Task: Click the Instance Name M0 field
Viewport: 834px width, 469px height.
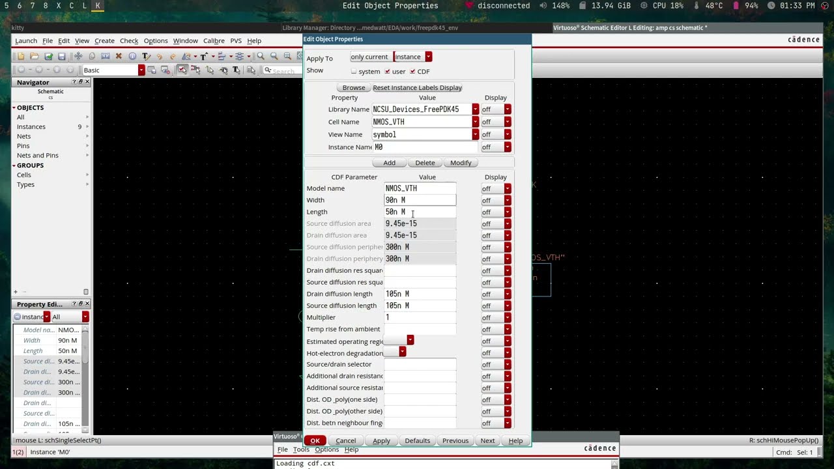Action: pyautogui.click(x=425, y=147)
